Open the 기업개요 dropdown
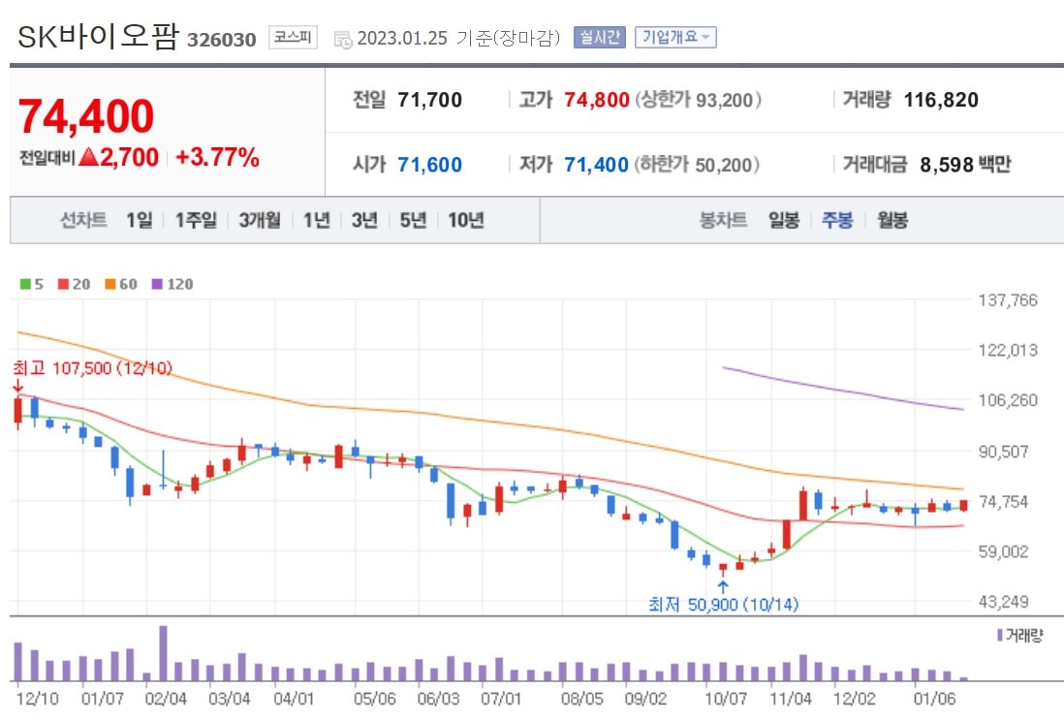This screenshot has height=720, width=1064. [675, 38]
